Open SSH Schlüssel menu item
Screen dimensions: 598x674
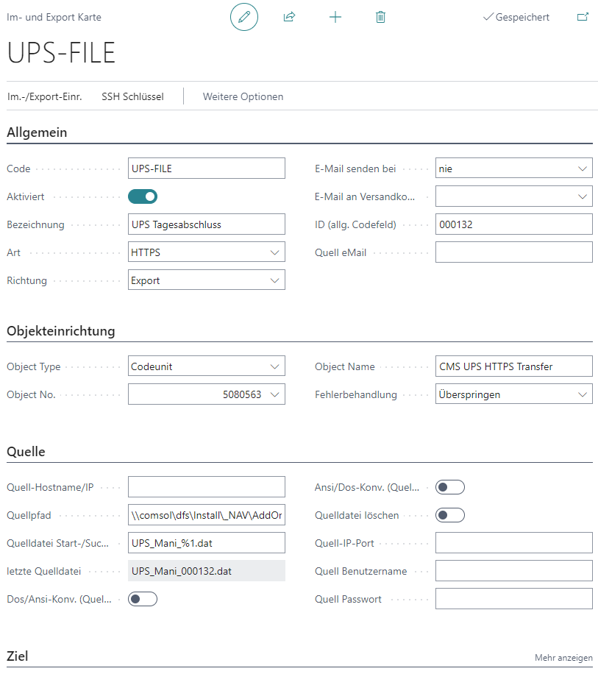pos(132,96)
